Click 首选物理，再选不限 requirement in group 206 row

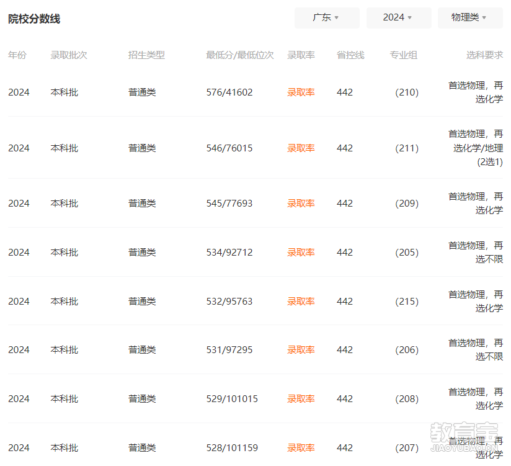pos(476,350)
